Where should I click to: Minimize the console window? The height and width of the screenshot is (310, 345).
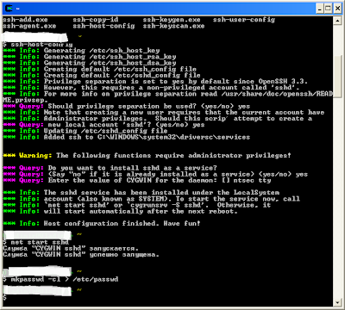point(320,9)
